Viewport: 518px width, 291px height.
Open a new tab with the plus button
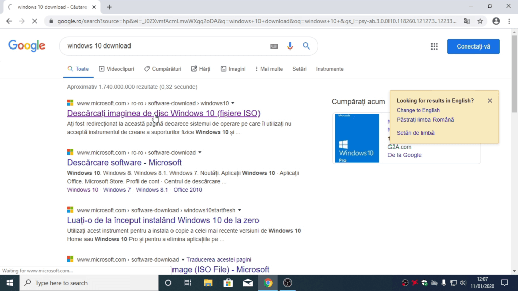pos(109,7)
